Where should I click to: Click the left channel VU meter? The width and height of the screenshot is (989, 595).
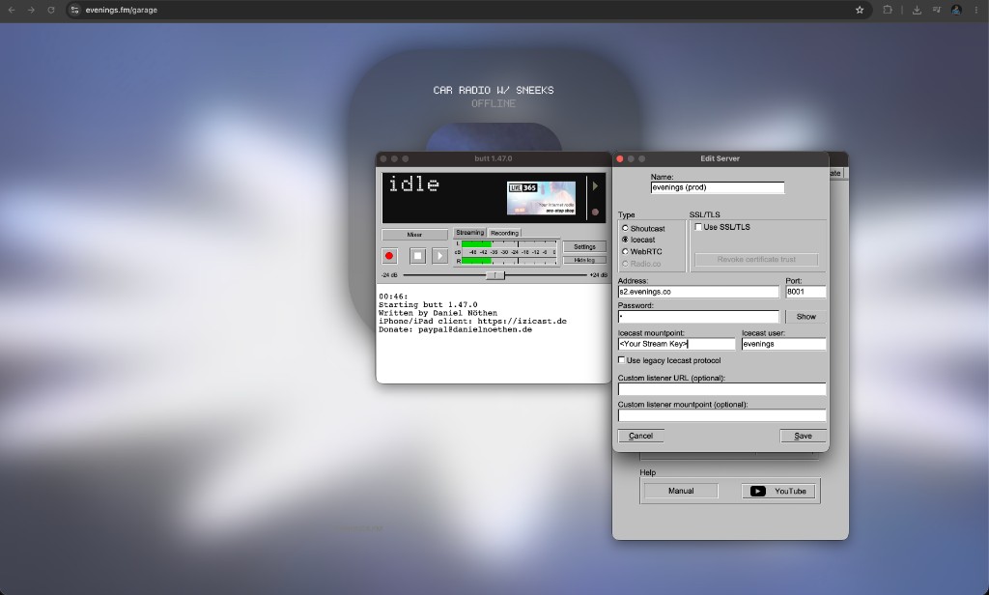pyautogui.click(x=508, y=243)
